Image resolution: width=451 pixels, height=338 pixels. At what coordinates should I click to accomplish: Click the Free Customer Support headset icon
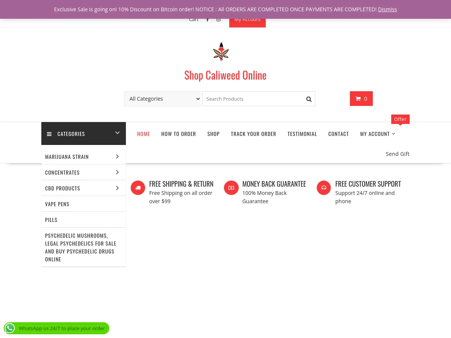pyautogui.click(x=324, y=187)
